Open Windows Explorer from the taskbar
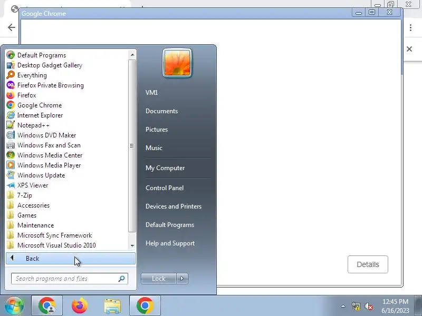422x316 pixels. click(112, 306)
